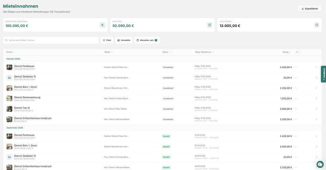Click the Exportieren download button
The height and width of the screenshot is (170, 326).
pyautogui.click(x=310, y=9)
